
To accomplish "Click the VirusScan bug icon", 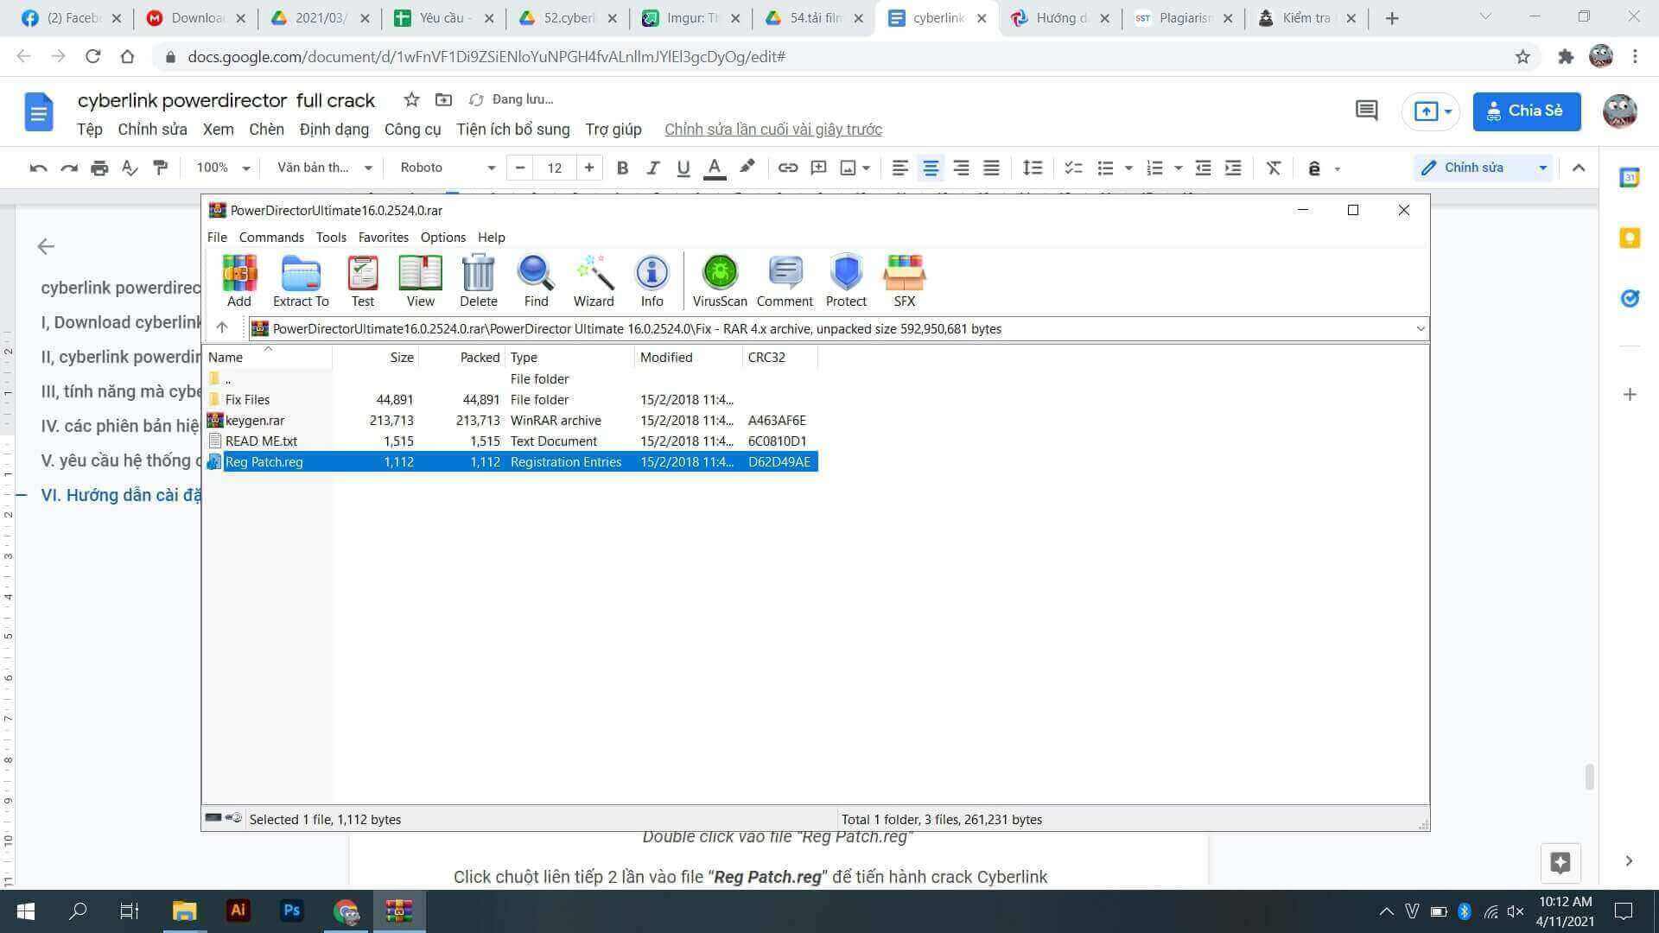I will pos(720,281).
